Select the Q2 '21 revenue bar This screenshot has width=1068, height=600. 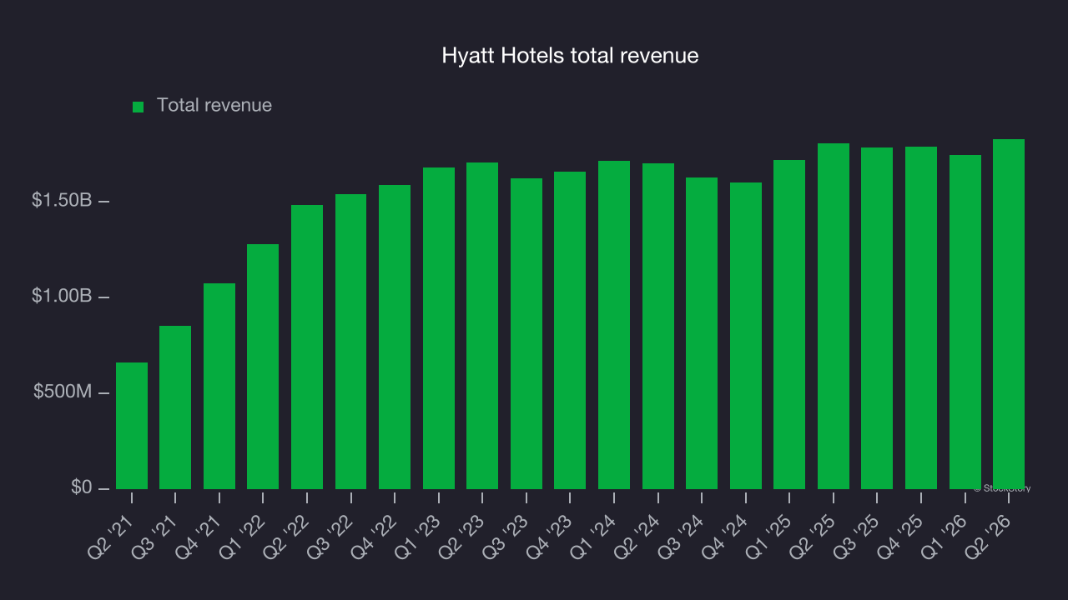[x=132, y=426]
